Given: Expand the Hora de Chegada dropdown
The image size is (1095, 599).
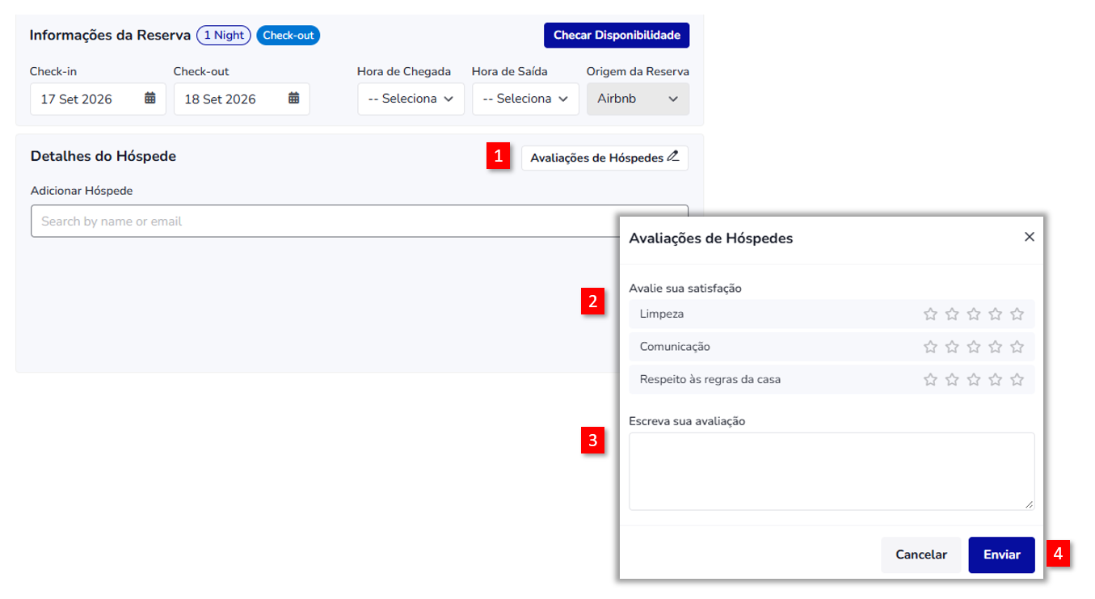Looking at the screenshot, I should click(x=411, y=99).
